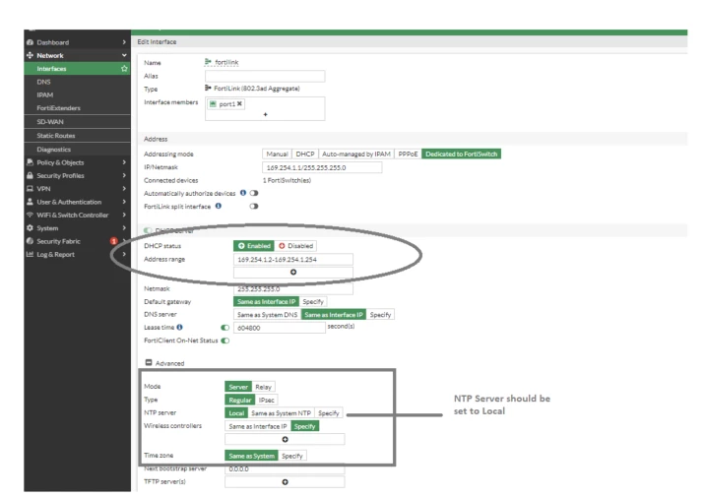Screen dimensions: 706x497
Task: Toggle FortiClient On-Net Status switch
Action: pos(225,341)
